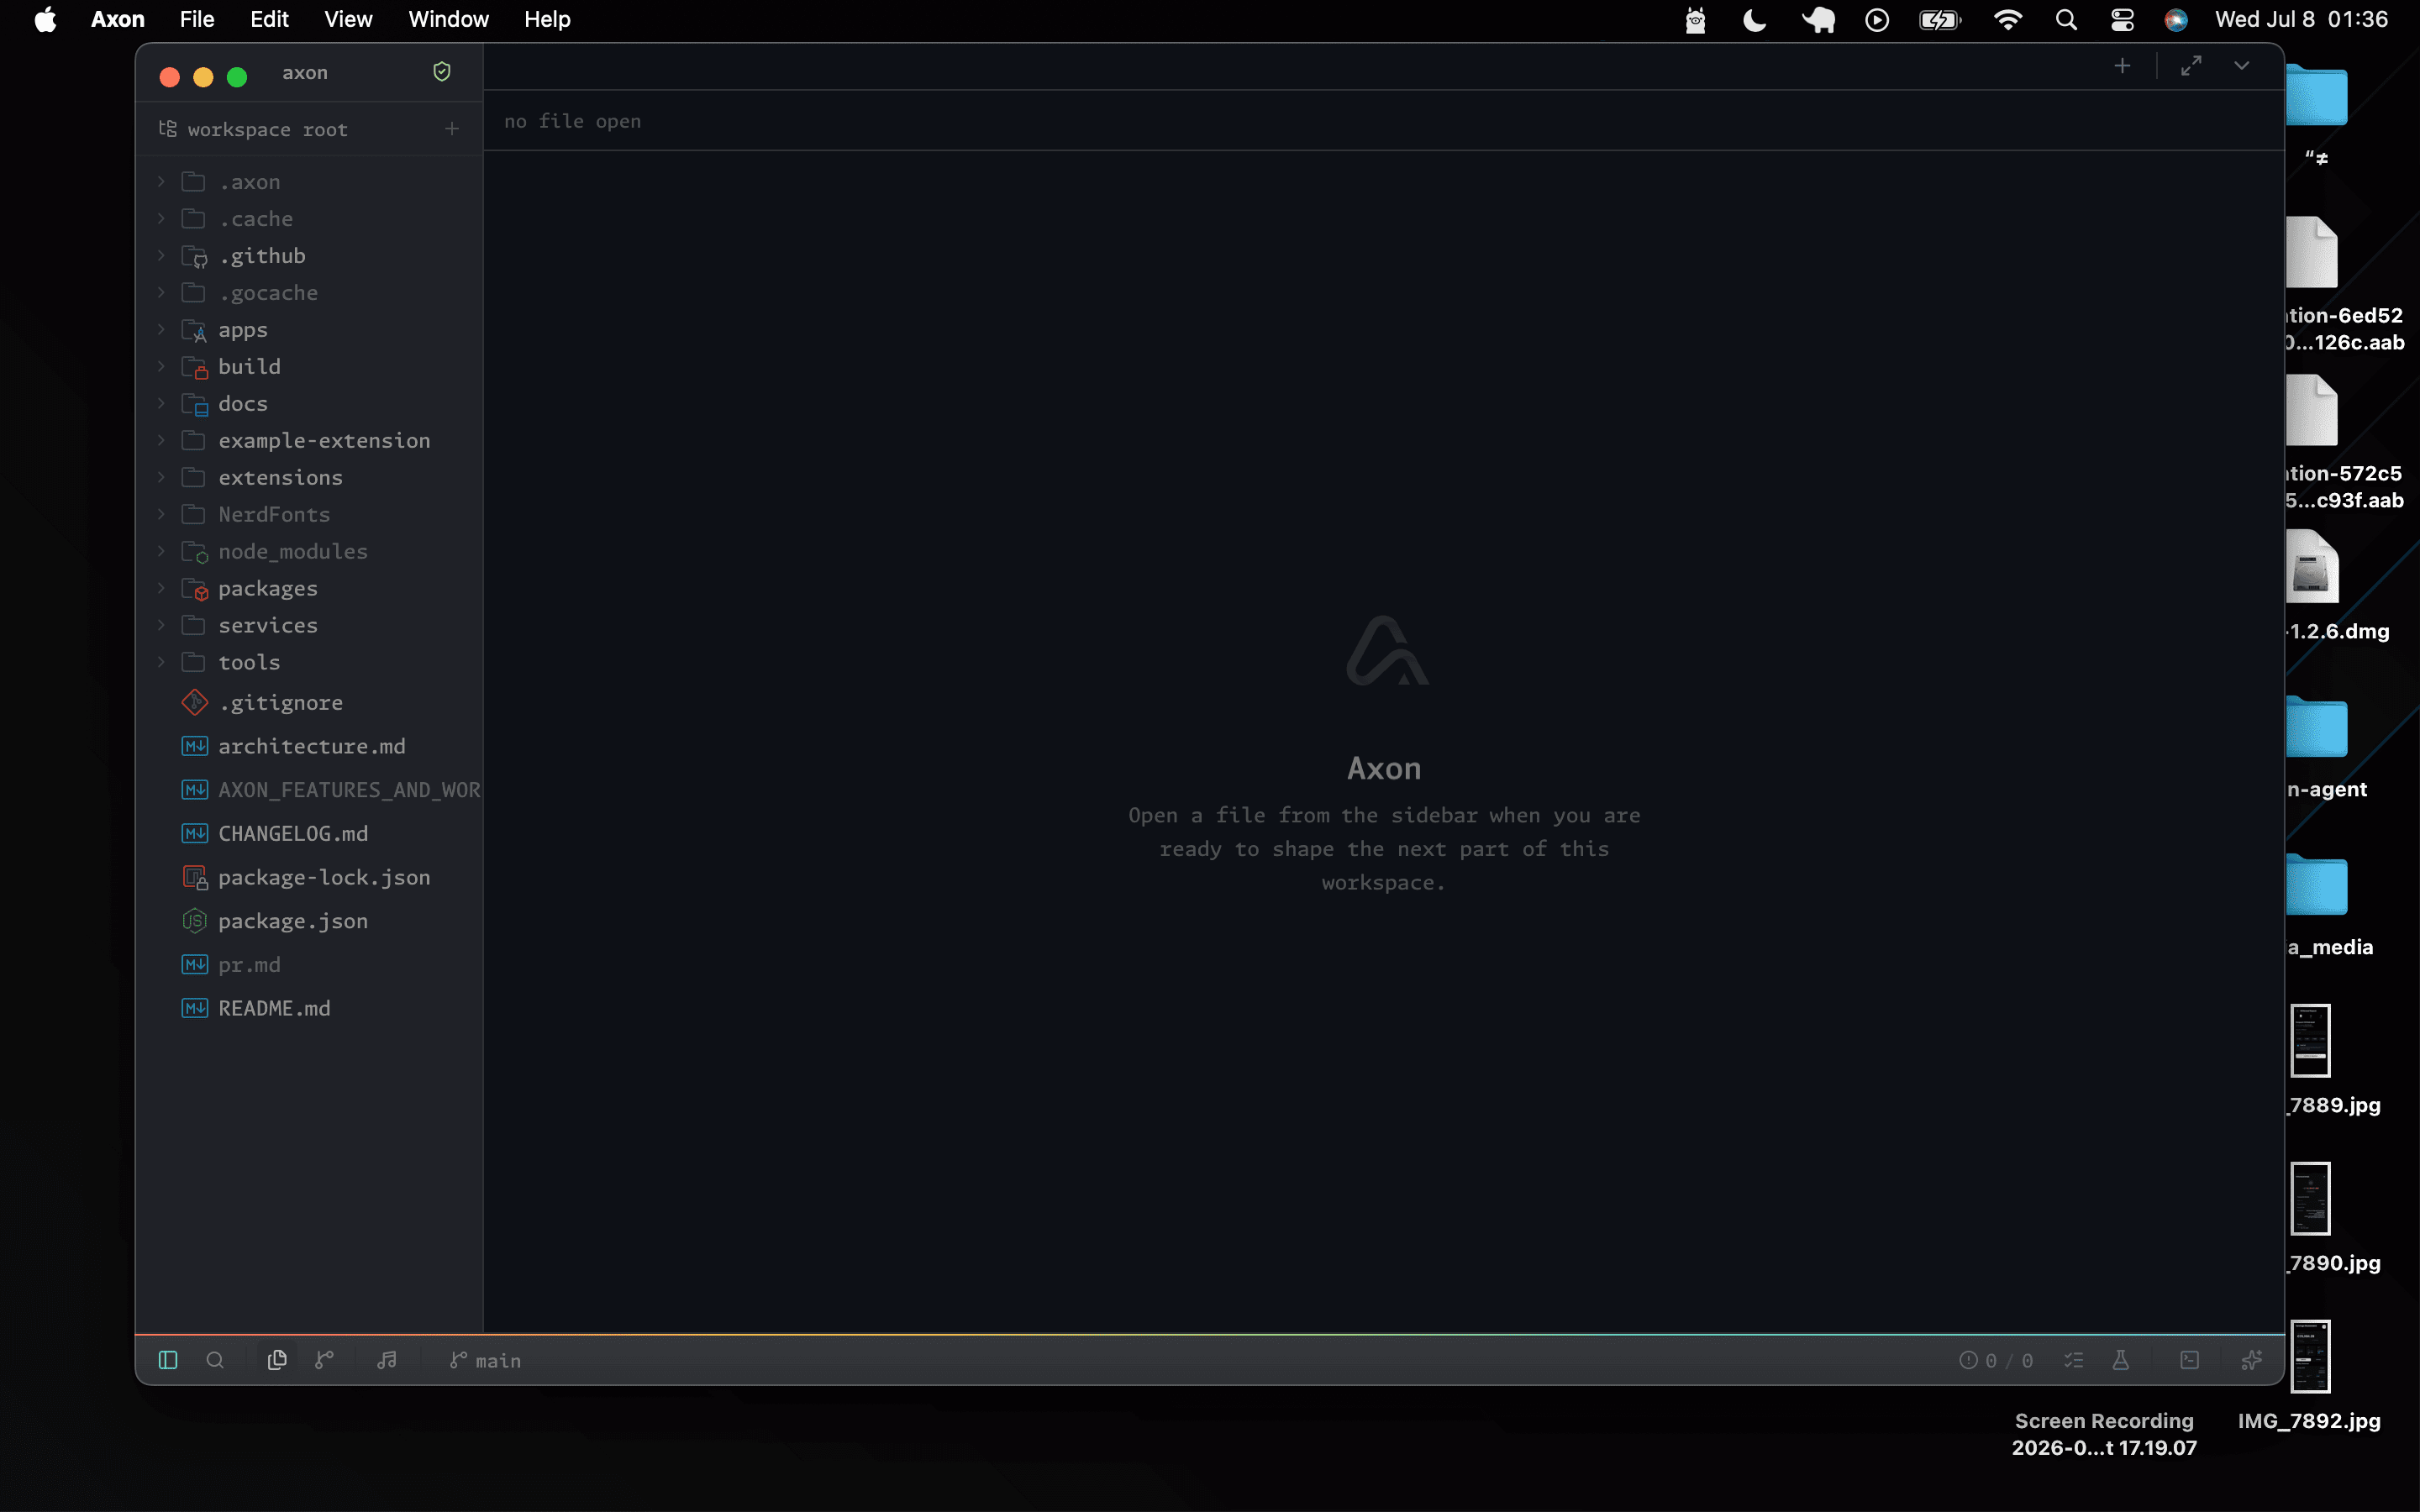Open the AI sparkles icon in status bar
This screenshot has width=2420, height=1512.
pos(2251,1360)
